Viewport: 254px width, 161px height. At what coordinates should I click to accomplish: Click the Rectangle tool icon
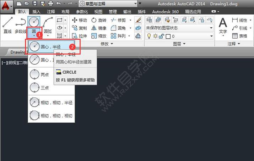[60, 20]
